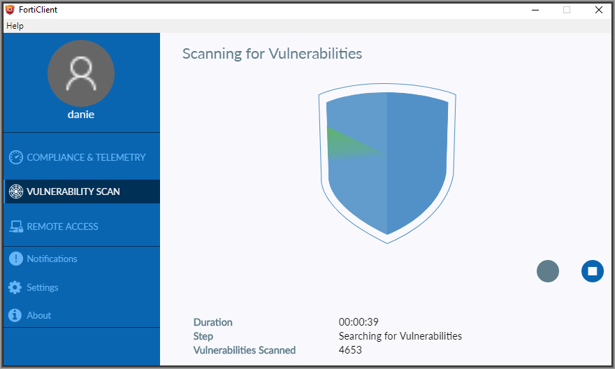615x369 pixels.
Task: Click the user avatar icon
Action: tap(81, 73)
